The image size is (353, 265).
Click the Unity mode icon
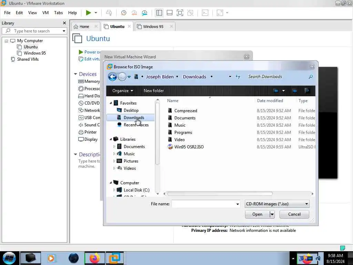(190, 13)
